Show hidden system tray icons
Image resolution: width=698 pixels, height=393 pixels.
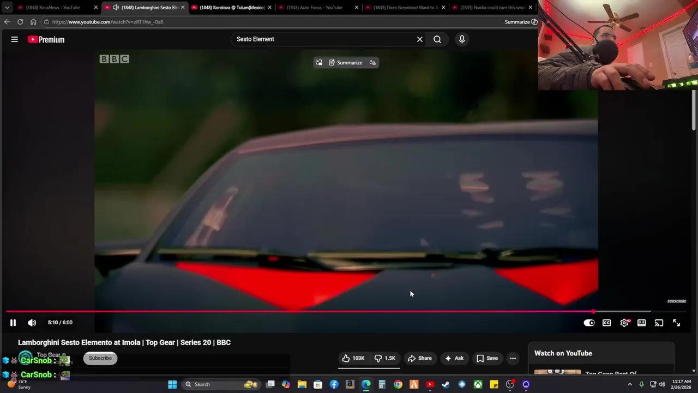(x=630, y=384)
